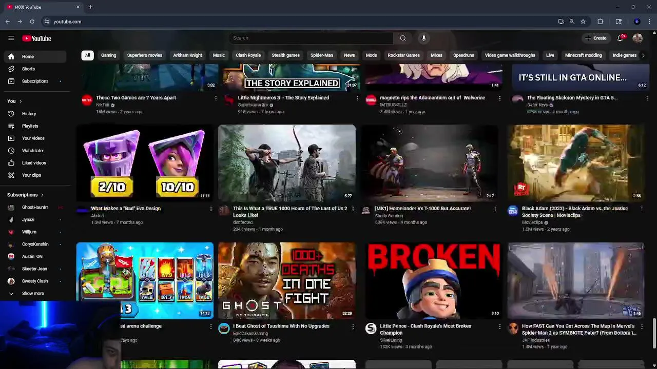Open Liked videos in the sidebar
This screenshot has width=657, height=369.
coord(34,163)
